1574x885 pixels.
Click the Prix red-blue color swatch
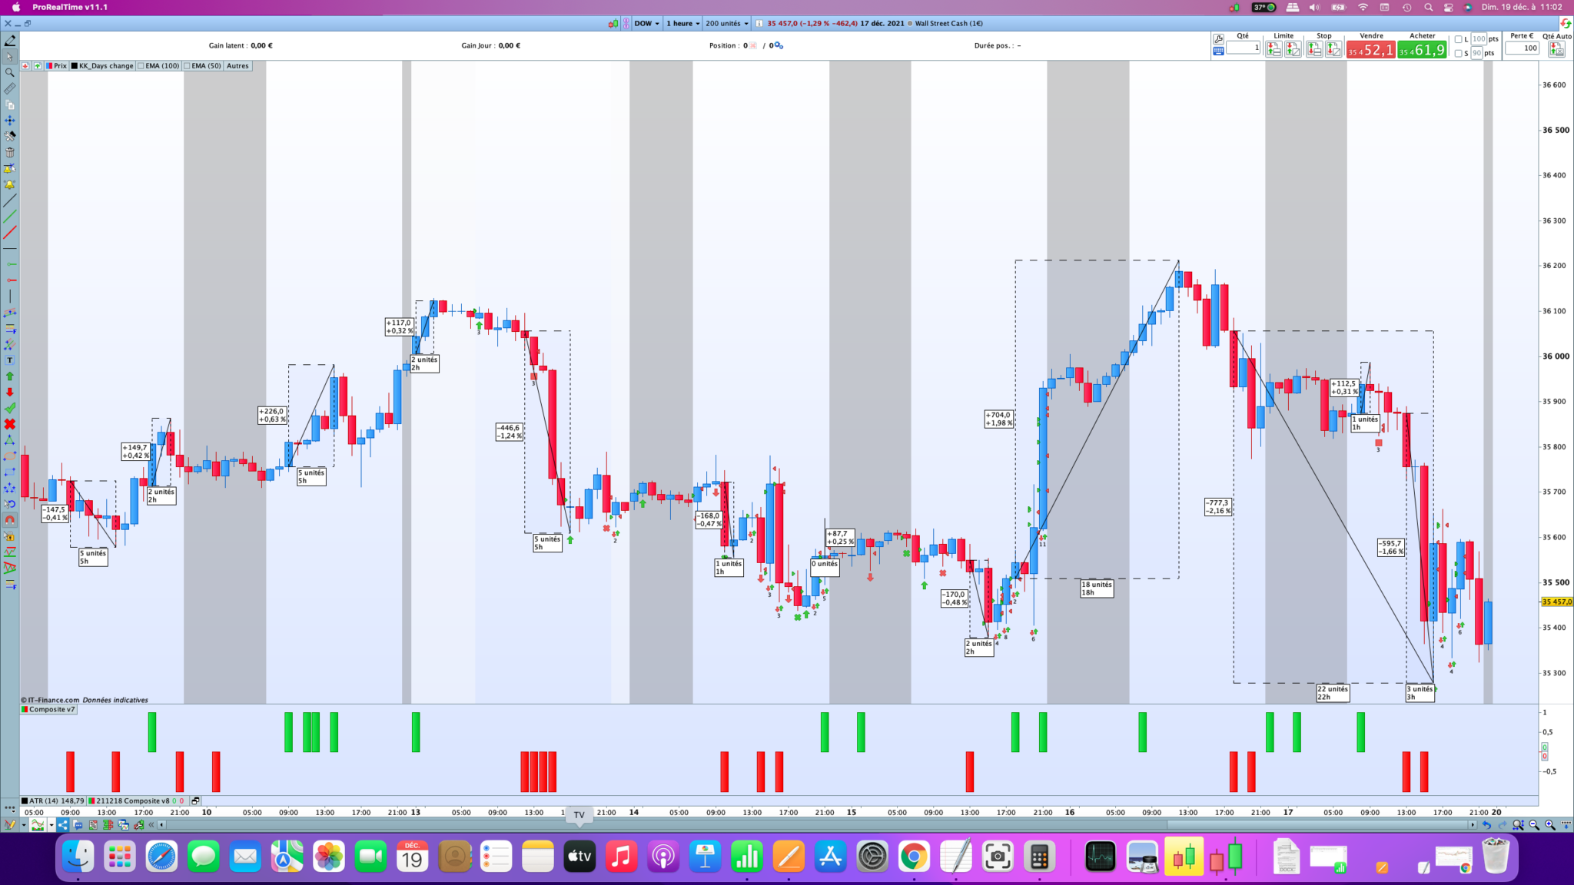click(50, 66)
